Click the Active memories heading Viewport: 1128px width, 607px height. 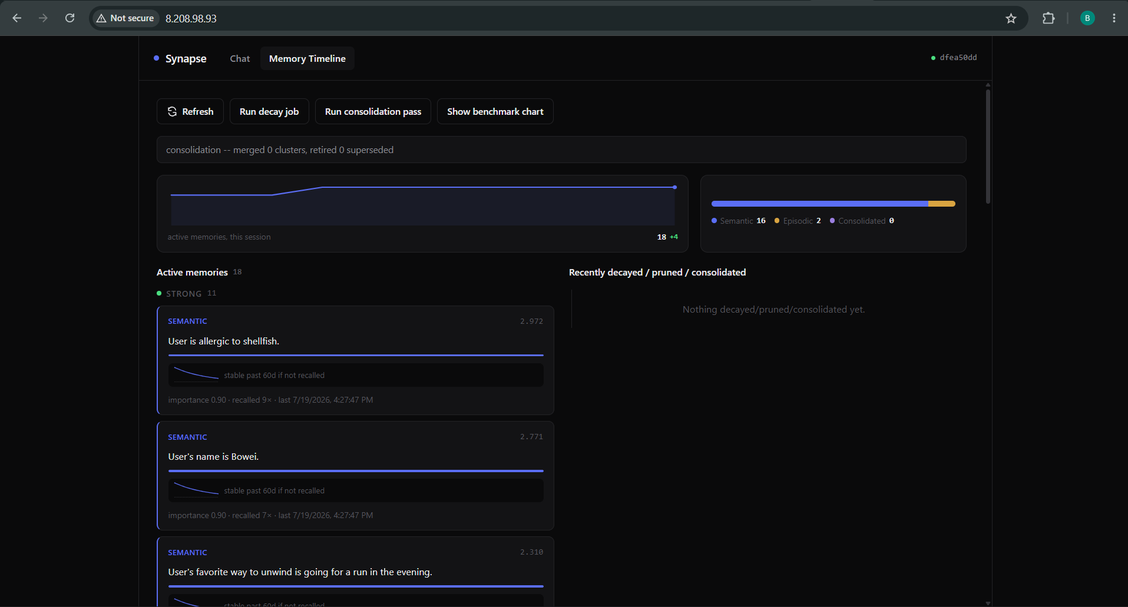[192, 272]
